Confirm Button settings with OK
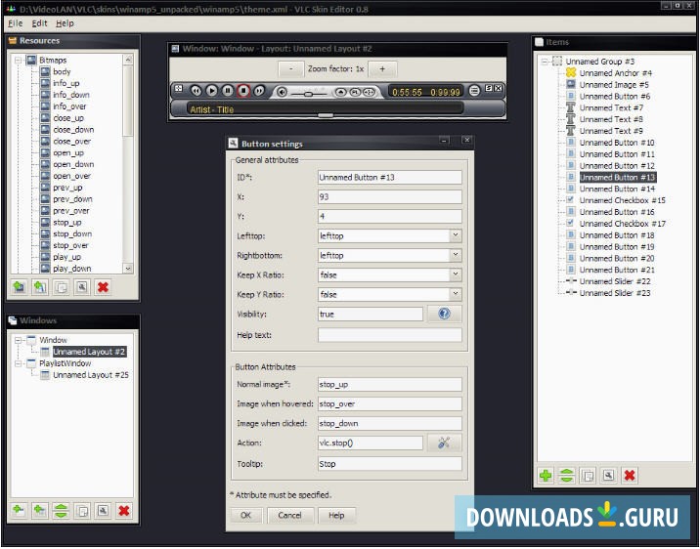The height and width of the screenshot is (549, 700). coord(246,516)
